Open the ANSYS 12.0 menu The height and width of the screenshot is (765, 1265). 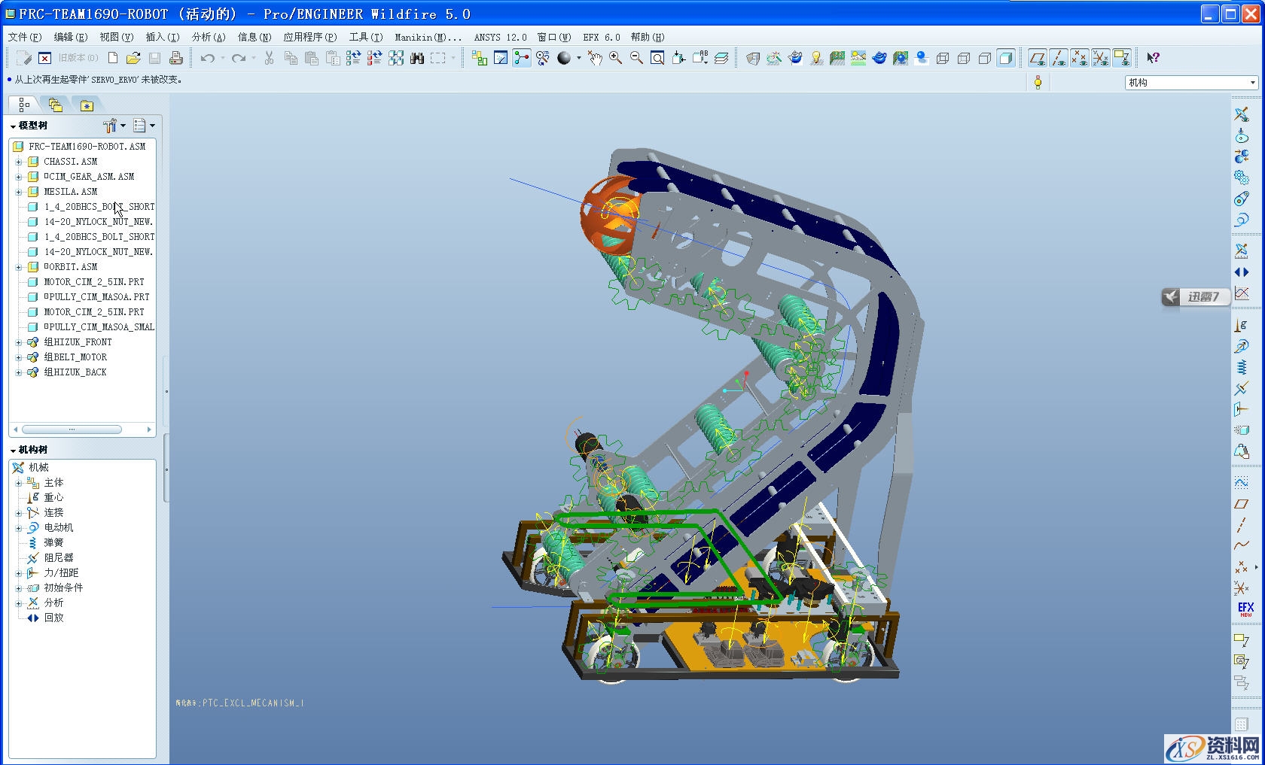click(x=500, y=37)
